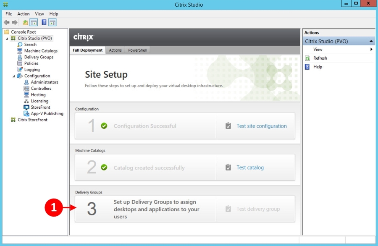The image size is (378, 246).
Task: Open the Help menu in menu bar
Action: pyautogui.click(x=54, y=14)
